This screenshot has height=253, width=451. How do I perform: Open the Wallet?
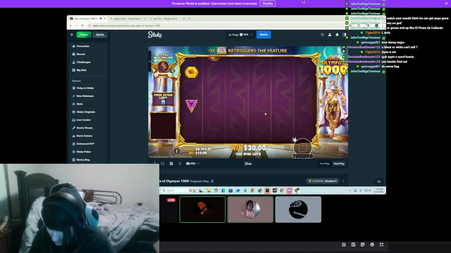pos(264,34)
